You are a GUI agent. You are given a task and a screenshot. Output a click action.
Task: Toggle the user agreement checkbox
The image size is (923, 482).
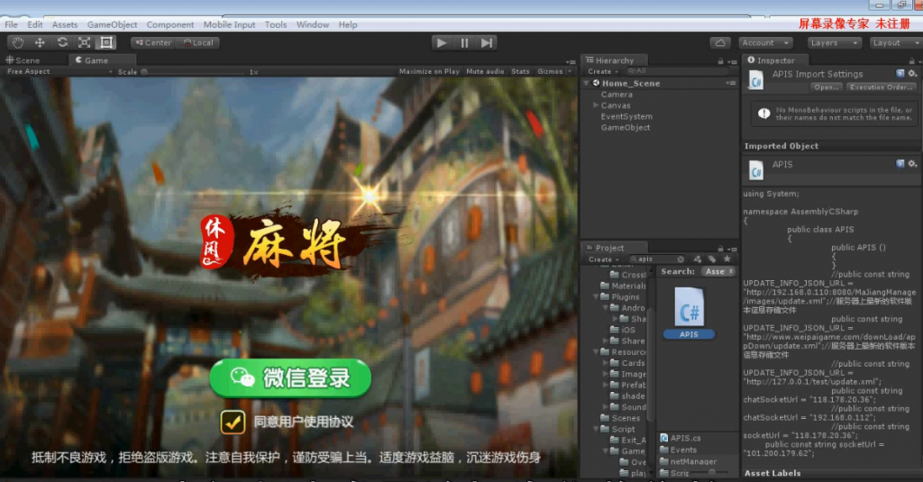[x=233, y=422]
